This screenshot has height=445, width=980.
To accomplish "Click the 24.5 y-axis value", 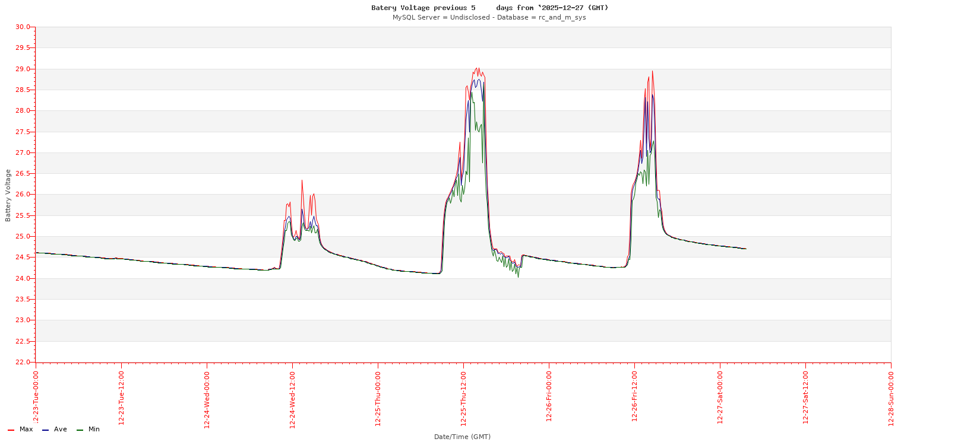I will (23, 258).
